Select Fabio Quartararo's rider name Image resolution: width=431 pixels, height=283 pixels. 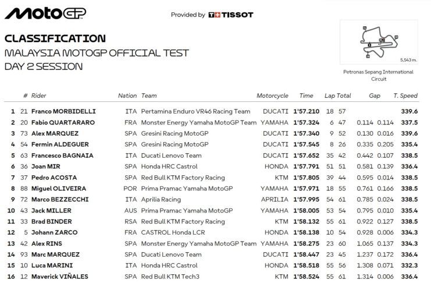[64, 122]
